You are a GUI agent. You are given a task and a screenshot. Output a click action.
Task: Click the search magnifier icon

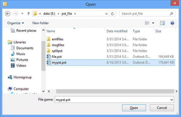[x=171, y=14]
